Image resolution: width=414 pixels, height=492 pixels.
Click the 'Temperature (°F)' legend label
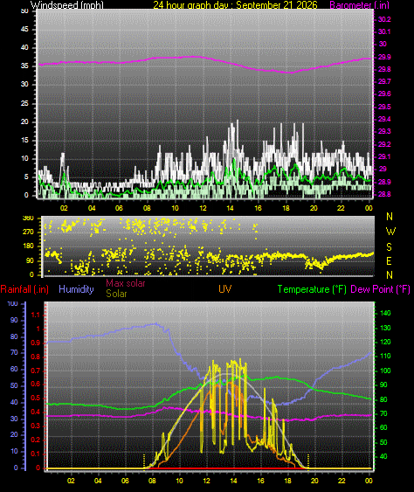pyautogui.click(x=312, y=289)
